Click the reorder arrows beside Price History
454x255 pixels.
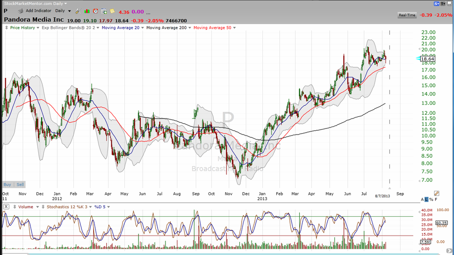click(7, 28)
